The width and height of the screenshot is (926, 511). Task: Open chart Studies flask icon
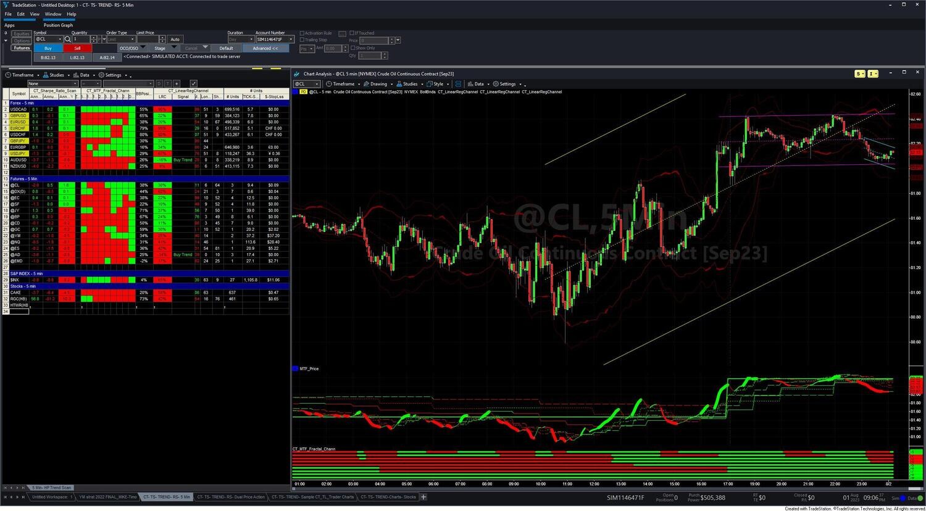tap(399, 84)
